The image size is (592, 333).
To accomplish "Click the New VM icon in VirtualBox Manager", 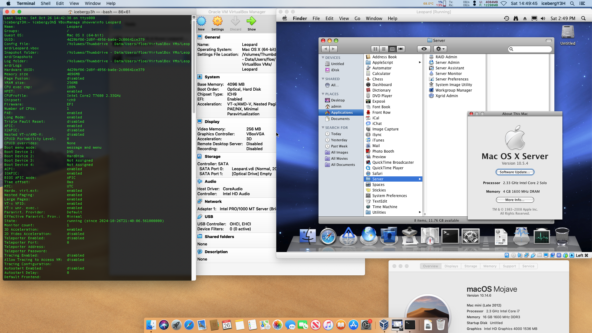I will 201,21.
